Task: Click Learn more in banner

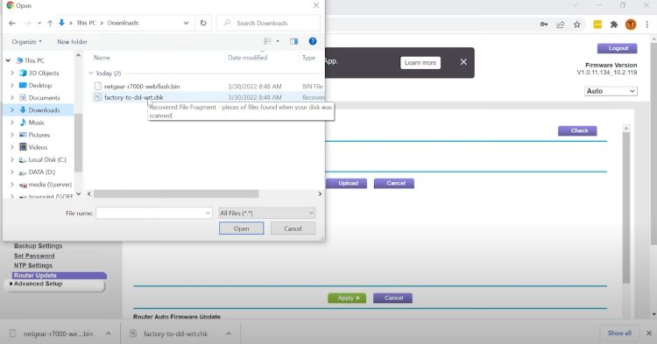Action: coord(420,63)
